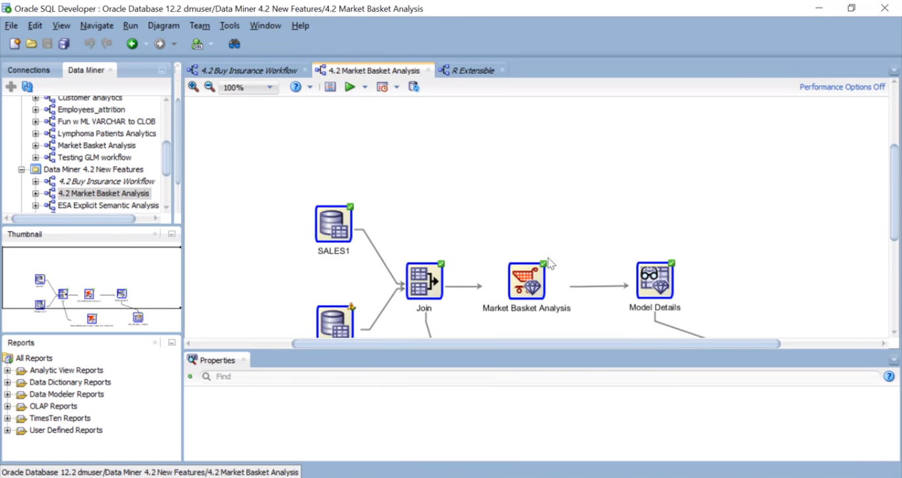Image resolution: width=902 pixels, height=478 pixels.
Task: Expand the Analytic View Reports folder
Action: pos(8,370)
